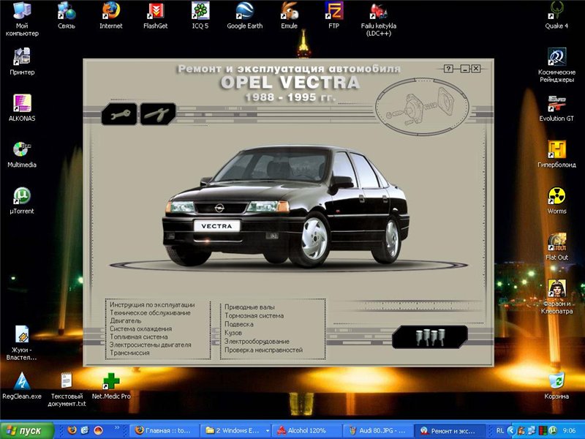Launch the Фараон и Клеопатра shortcut

coord(556,296)
